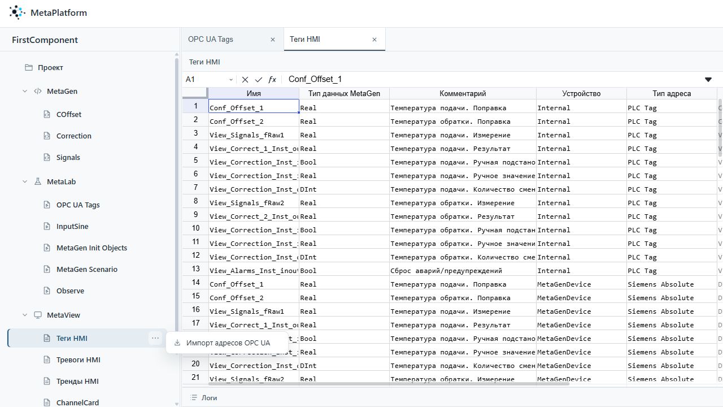Screen dimensions: 723x407
Task: Click the Логи list icon
Action: [194, 397]
